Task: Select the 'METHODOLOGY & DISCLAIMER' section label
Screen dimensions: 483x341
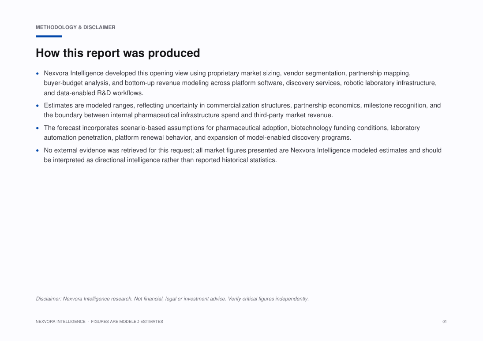Action: coord(75,27)
